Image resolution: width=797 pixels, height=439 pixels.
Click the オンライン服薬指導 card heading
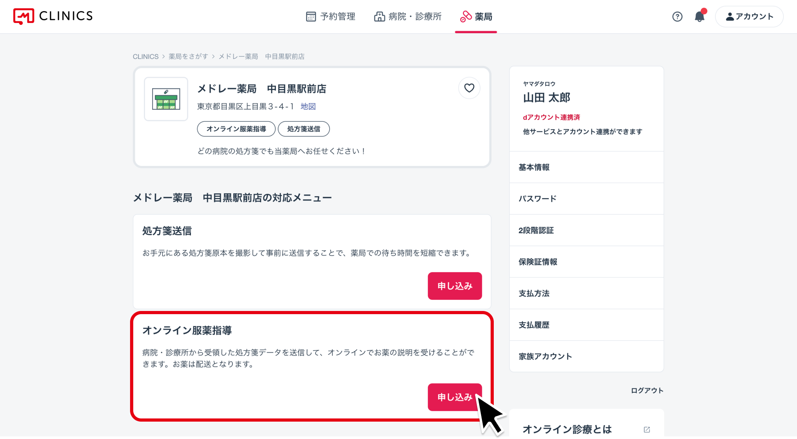click(187, 331)
